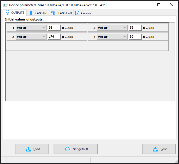Open output 3 VALUE dropdown
This screenshot has width=179, height=164.
(x=31, y=37)
